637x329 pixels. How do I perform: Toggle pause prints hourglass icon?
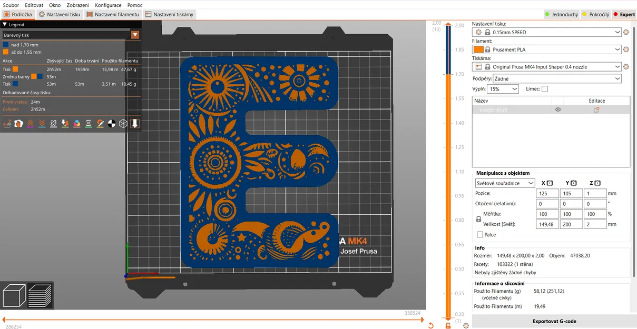[89, 124]
